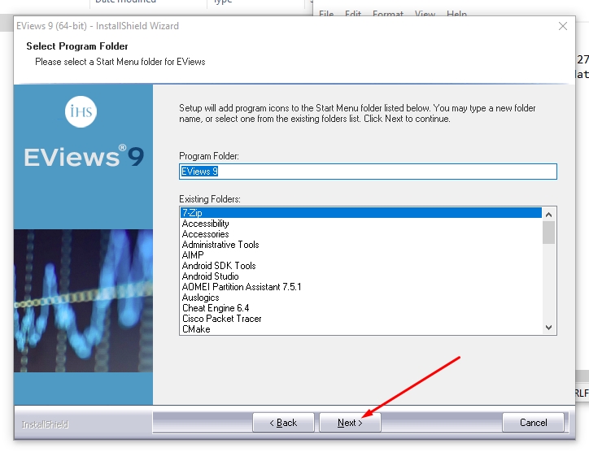The width and height of the screenshot is (589, 452).
Task: Open View menu in background Notepad window
Action: coord(425,14)
